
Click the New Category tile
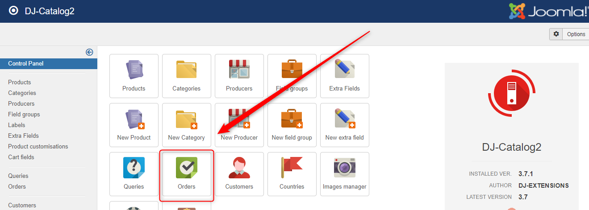pos(187,125)
